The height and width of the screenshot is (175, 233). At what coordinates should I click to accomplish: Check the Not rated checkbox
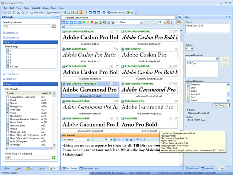click(8, 67)
